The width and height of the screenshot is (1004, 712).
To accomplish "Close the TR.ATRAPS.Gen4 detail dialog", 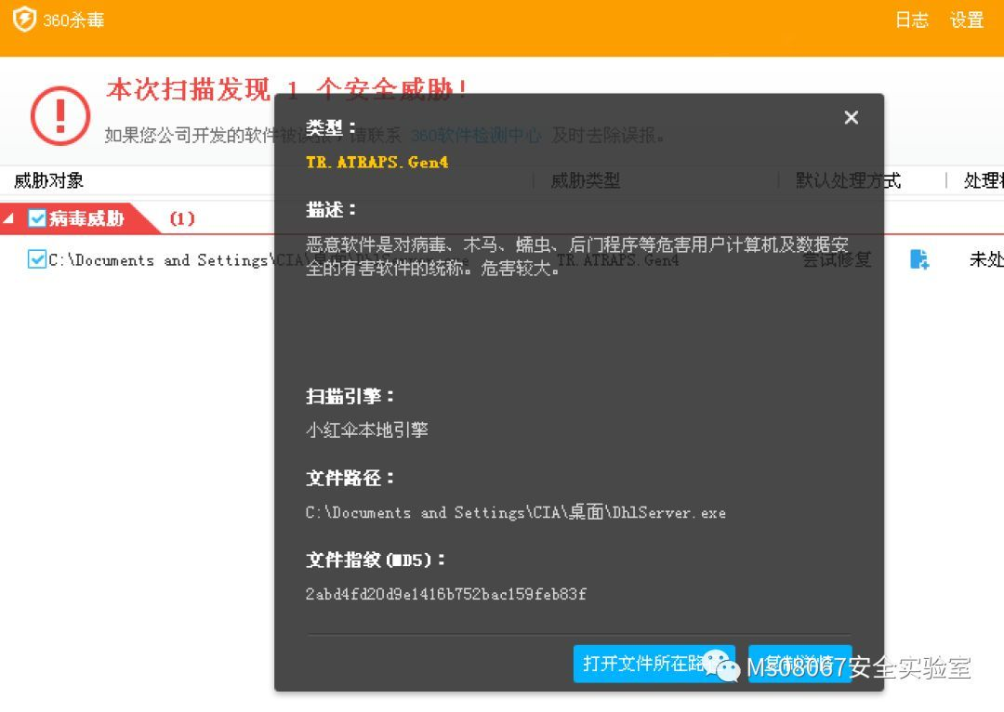I will pyautogui.click(x=851, y=117).
